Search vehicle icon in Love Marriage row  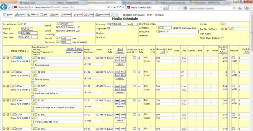pos(12,100)
